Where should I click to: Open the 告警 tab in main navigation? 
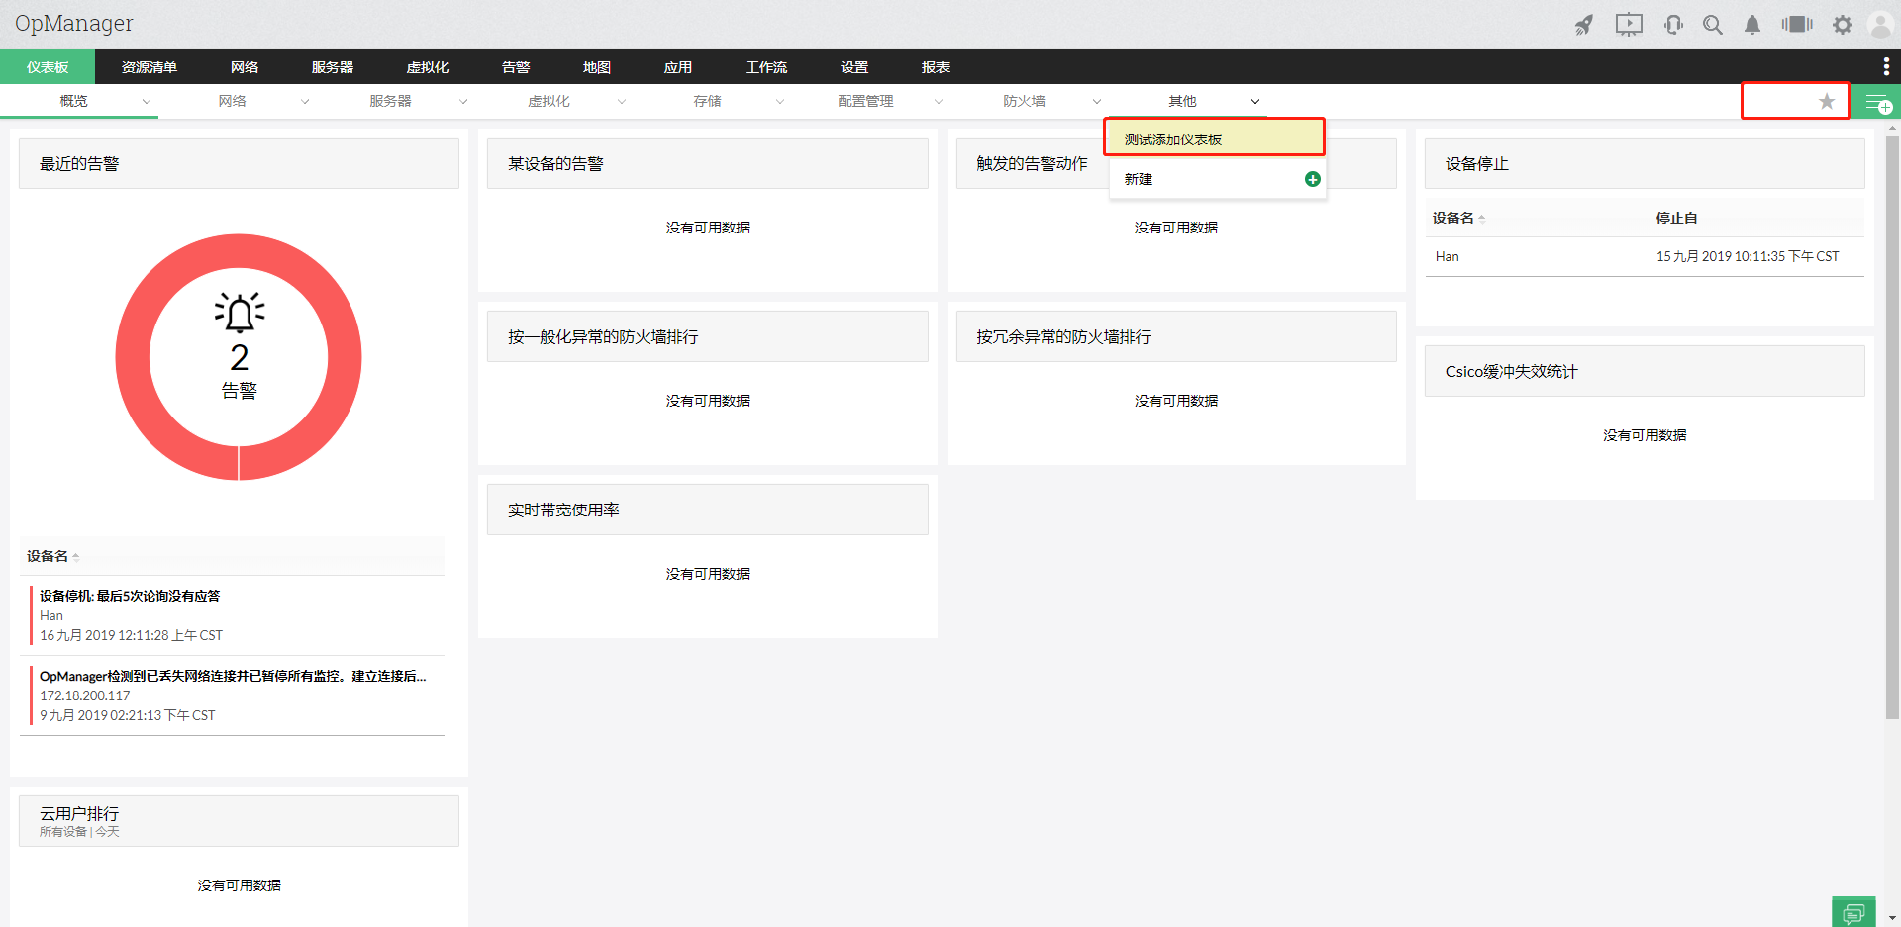516,67
